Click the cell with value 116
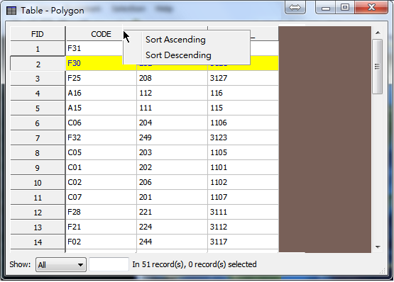 tap(243, 93)
